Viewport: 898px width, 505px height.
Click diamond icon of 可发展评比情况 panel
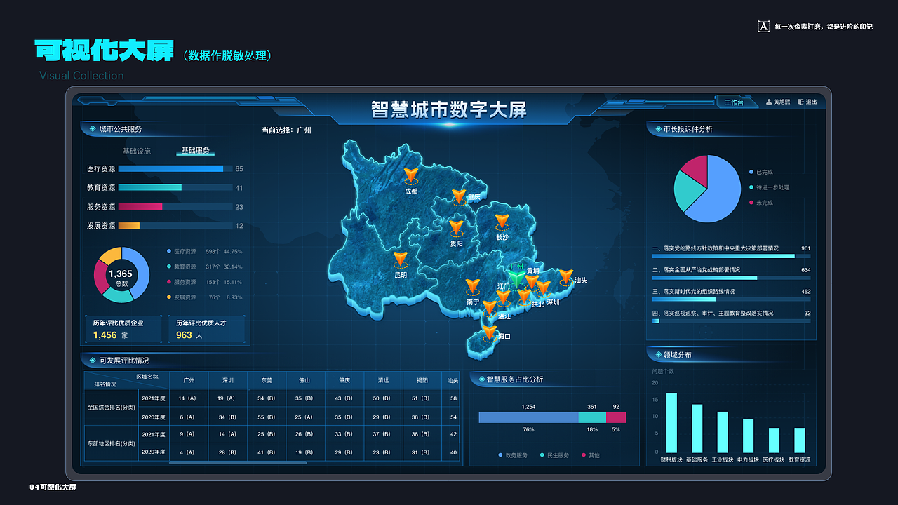91,361
